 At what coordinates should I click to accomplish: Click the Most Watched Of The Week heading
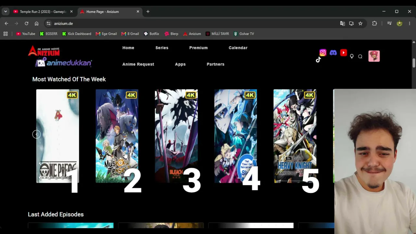[x=69, y=79]
